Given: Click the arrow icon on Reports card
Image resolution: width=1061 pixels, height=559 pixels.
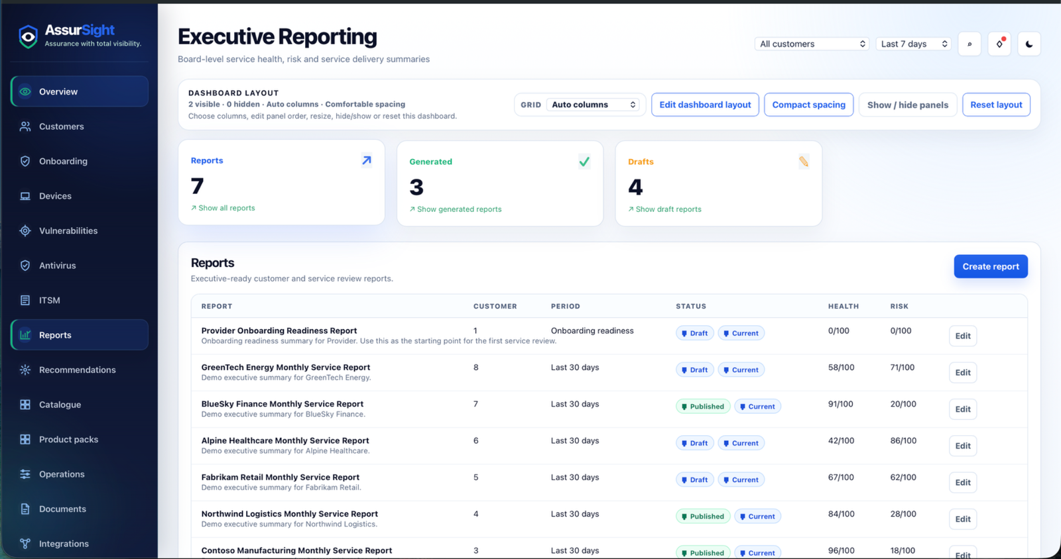Looking at the screenshot, I should pos(367,160).
